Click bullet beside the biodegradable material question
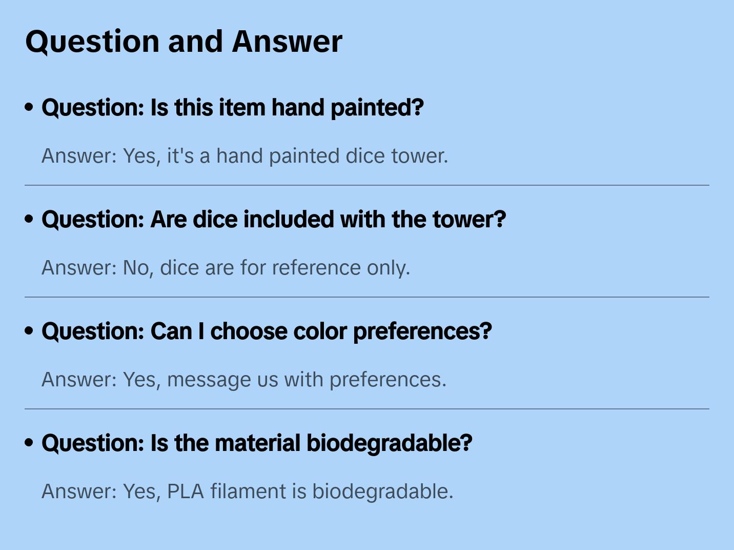This screenshot has height=550, width=734. point(29,443)
